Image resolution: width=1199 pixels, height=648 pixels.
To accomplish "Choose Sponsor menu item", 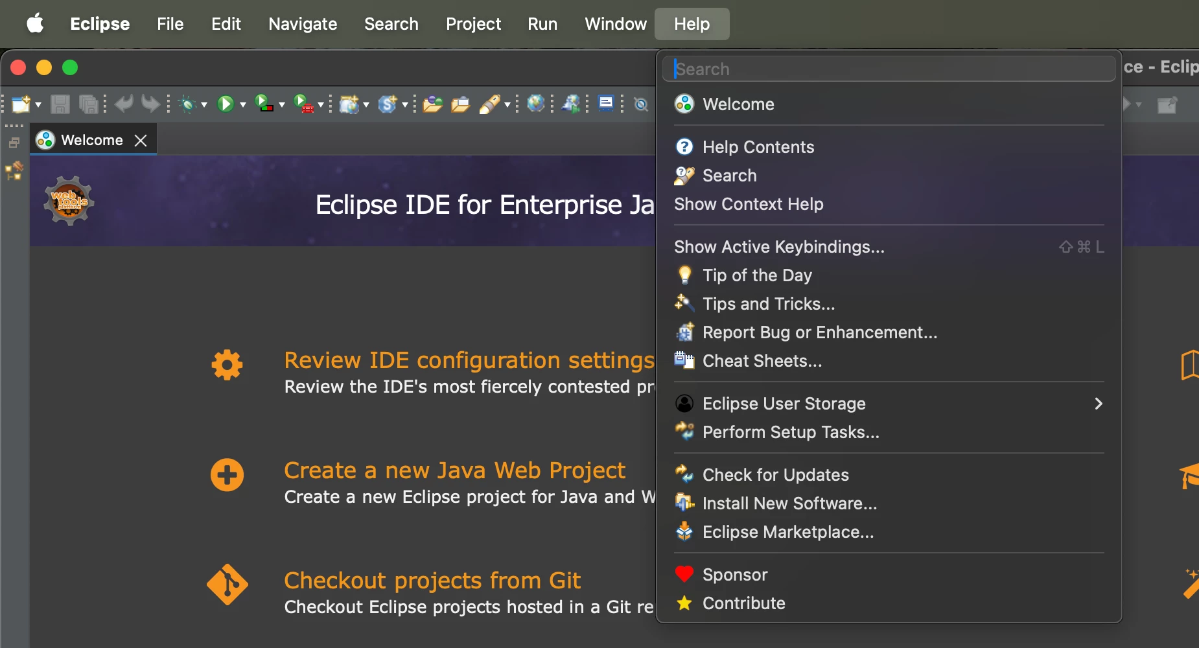I will tap(889, 575).
